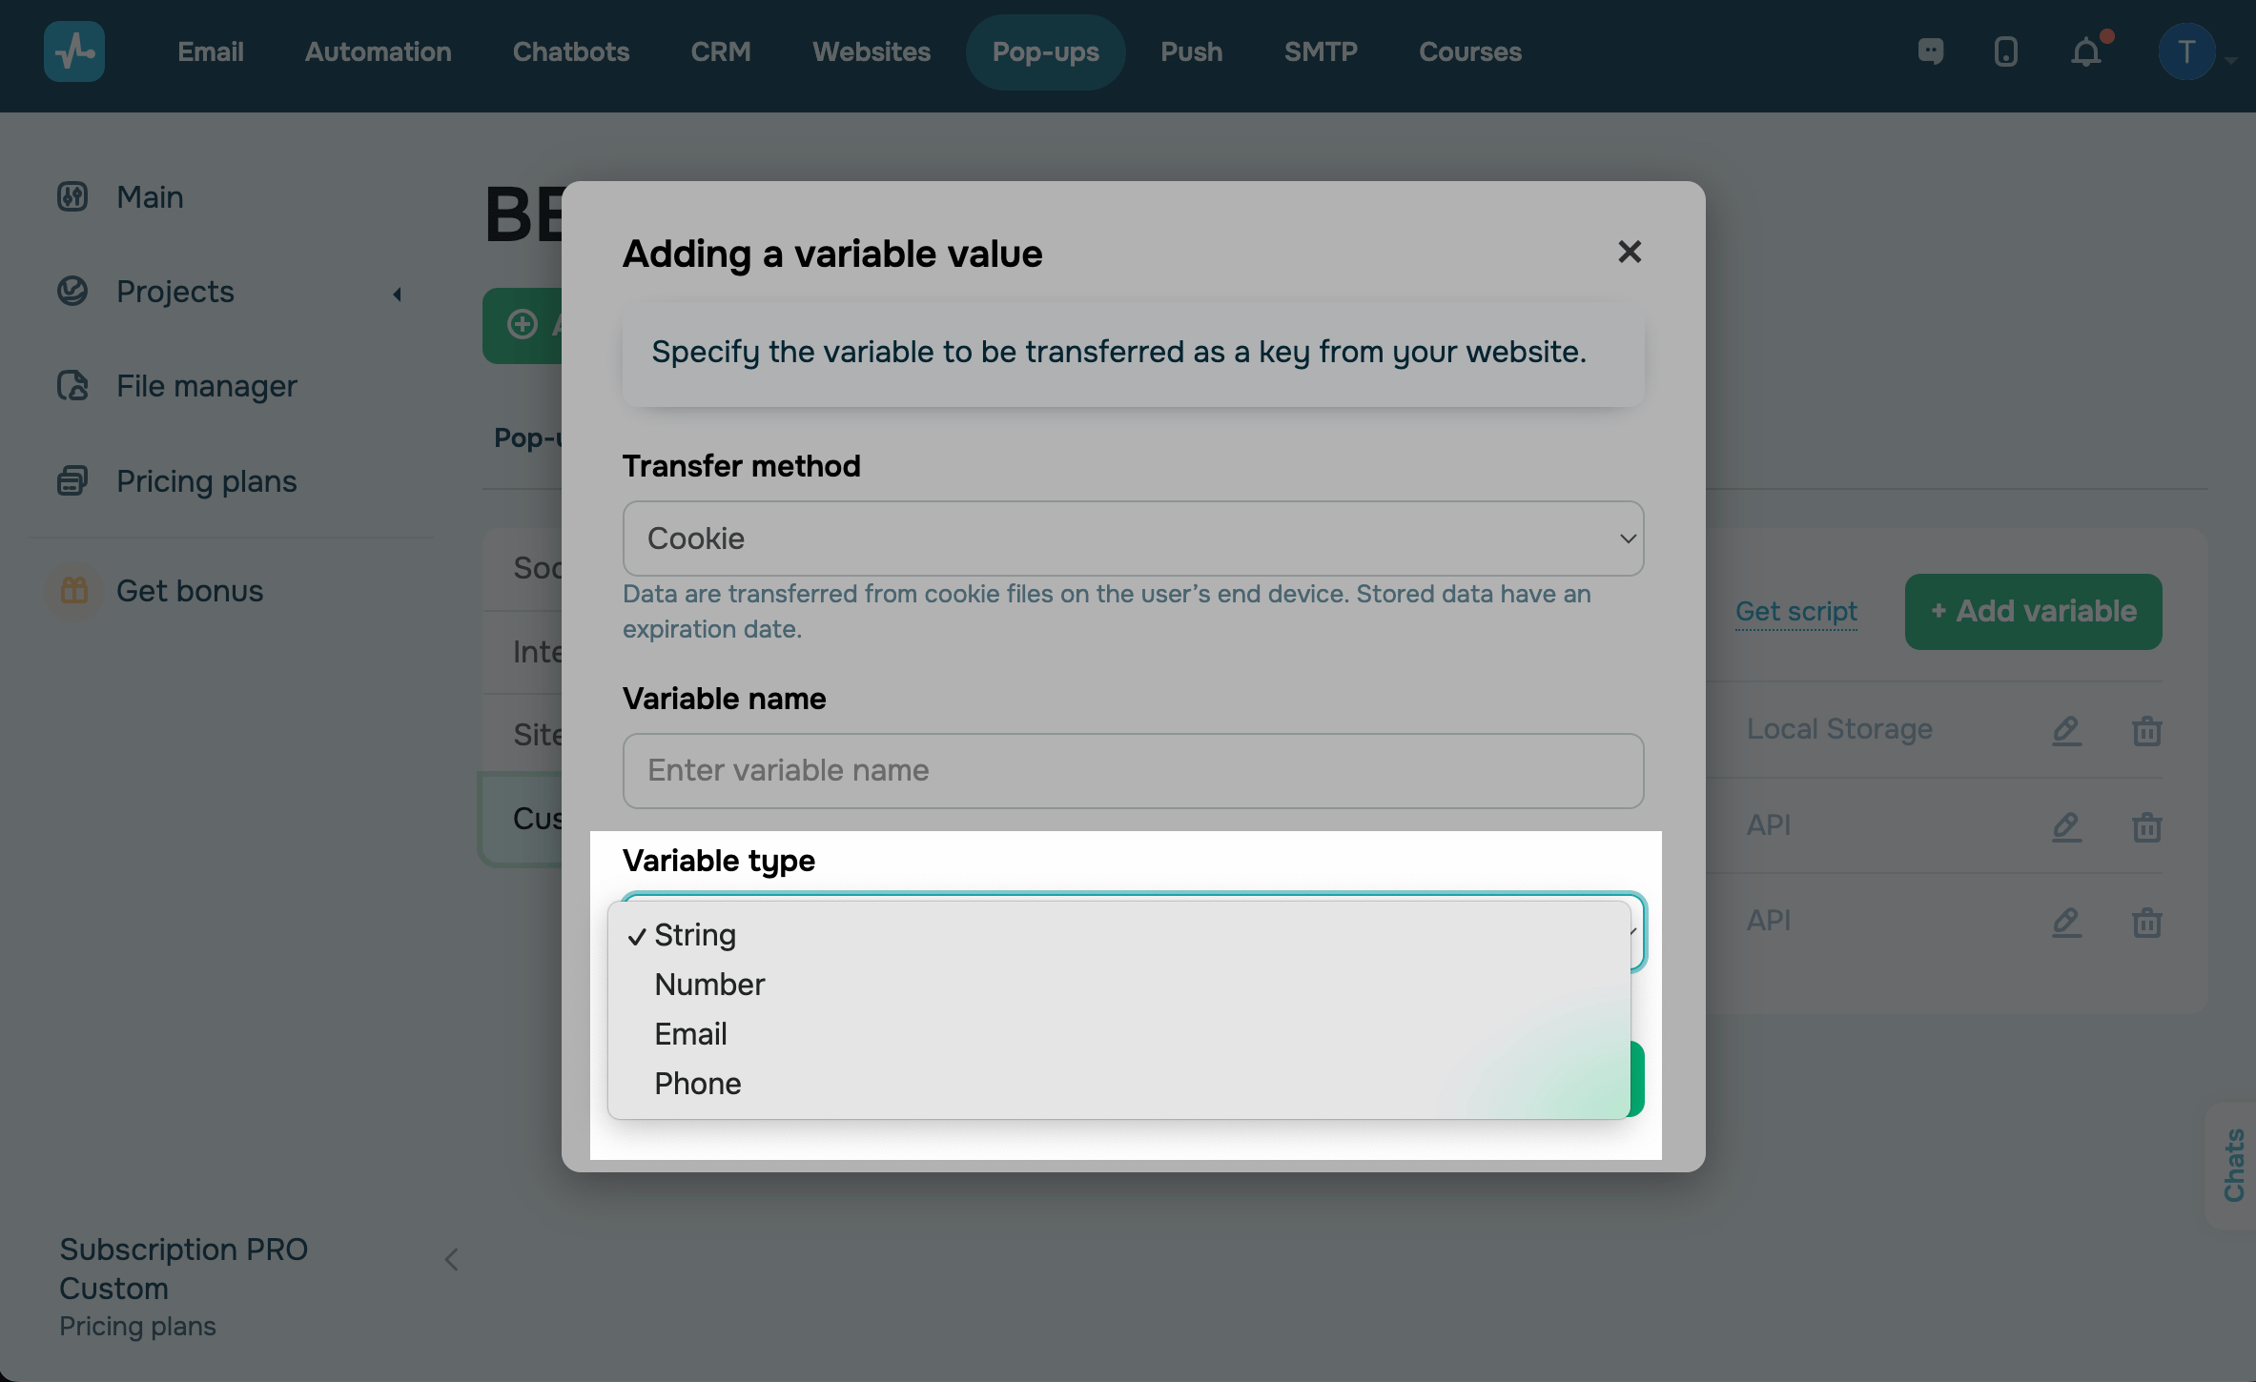Open the chat messages icon in top bar

pos(1932,51)
